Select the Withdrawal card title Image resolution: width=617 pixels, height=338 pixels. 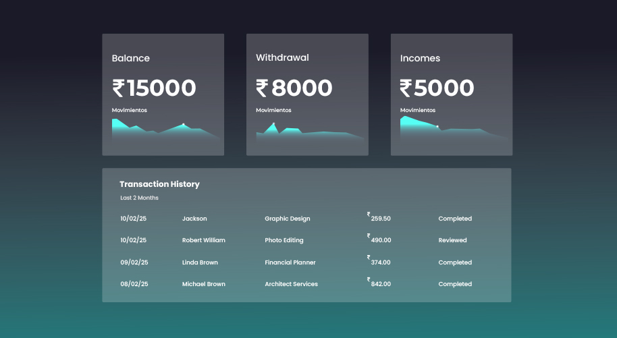click(x=282, y=58)
